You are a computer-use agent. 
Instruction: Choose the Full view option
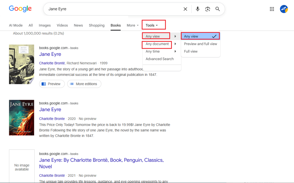pos(191,51)
